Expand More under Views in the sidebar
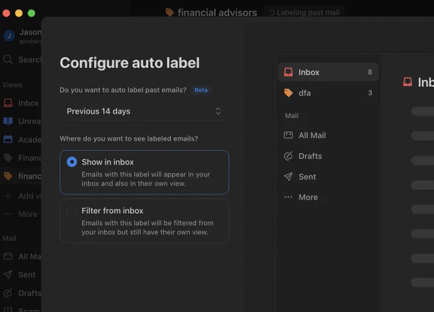 click(x=21, y=214)
